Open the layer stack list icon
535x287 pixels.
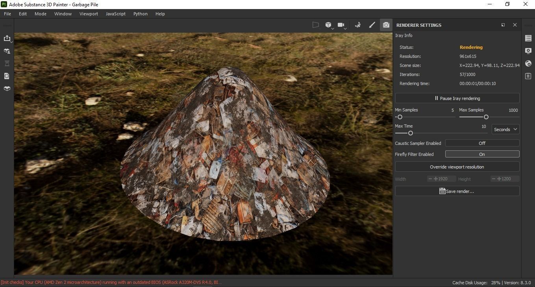(x=528, y=38)
